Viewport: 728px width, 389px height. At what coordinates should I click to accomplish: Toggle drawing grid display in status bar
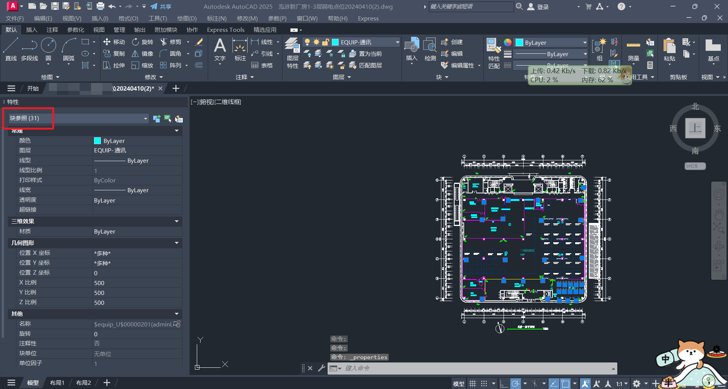coord(472,384)
